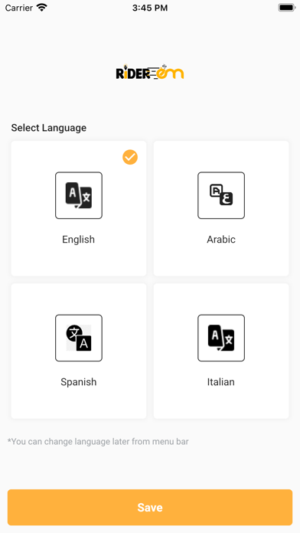Screen dimensions: 300x533
Task: Tap the Spanish translate icon
Action: tap(79, 338)
